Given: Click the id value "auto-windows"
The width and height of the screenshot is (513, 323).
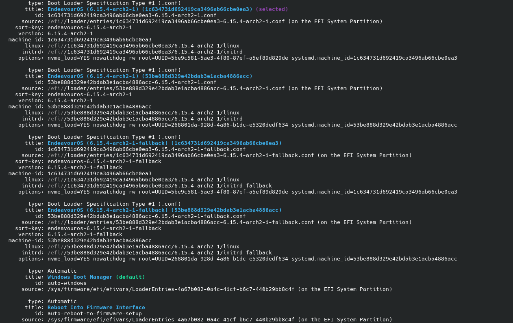Looking at the screenshot, I should tap(67, 283).
